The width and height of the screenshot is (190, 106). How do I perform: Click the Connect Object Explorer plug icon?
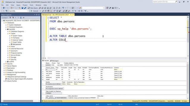click(x=10, y=18)
